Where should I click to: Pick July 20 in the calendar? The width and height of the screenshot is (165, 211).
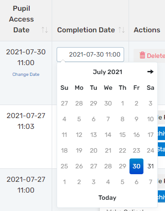tap(94, 150)
